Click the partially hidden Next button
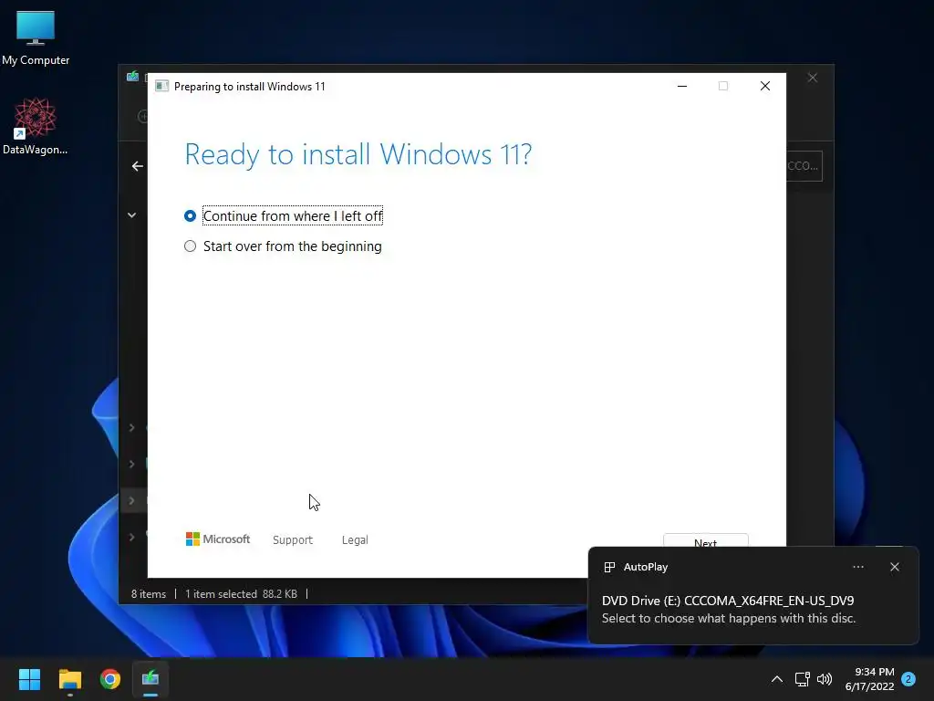Viewport: 934px width, 701px height. pyautogui.click(x=705, y=540)
